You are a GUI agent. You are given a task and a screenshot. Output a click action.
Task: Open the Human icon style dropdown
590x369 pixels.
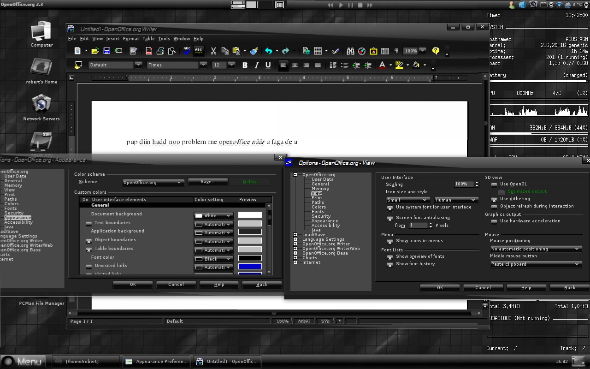[x=456, y=200]
